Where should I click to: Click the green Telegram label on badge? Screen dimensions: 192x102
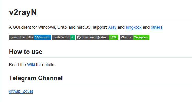coord(141,37)
